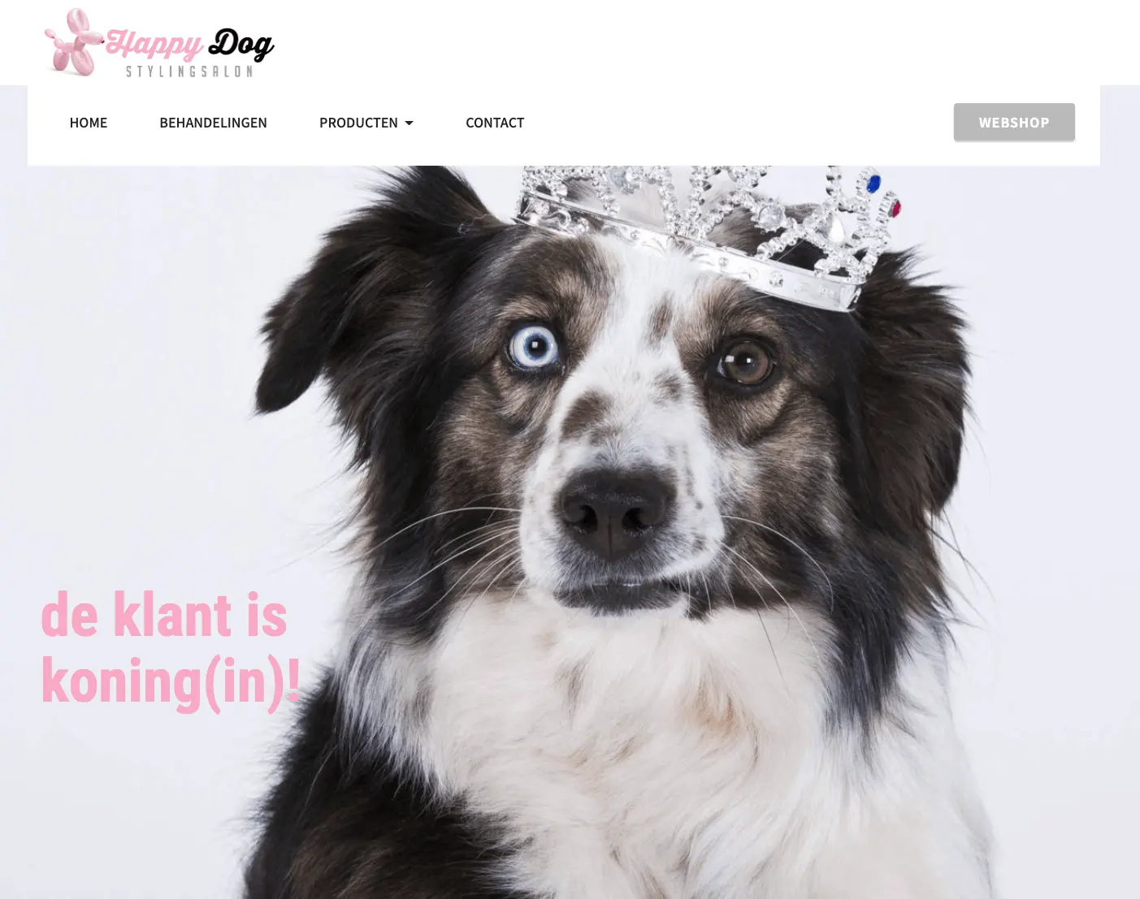The image size is (1140, 899).
Task: Click the dog's blue eye
Action: pyautogui.click(x=534, y=347)
